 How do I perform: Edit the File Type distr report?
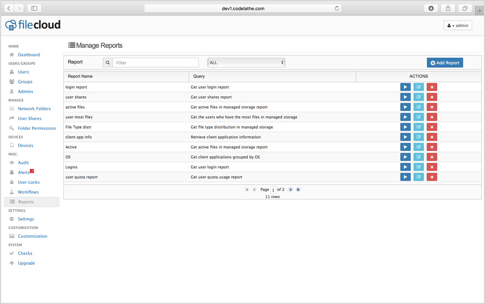pyautogui.click(x=419, y=127)
